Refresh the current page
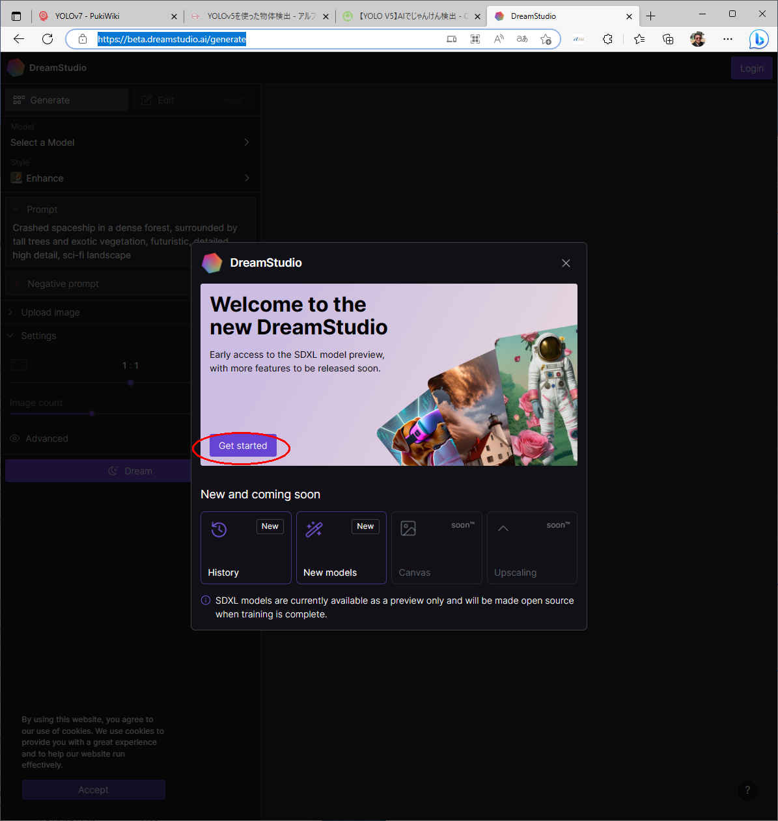Screen dimensions: 778x821 click(x=48, y=39)
